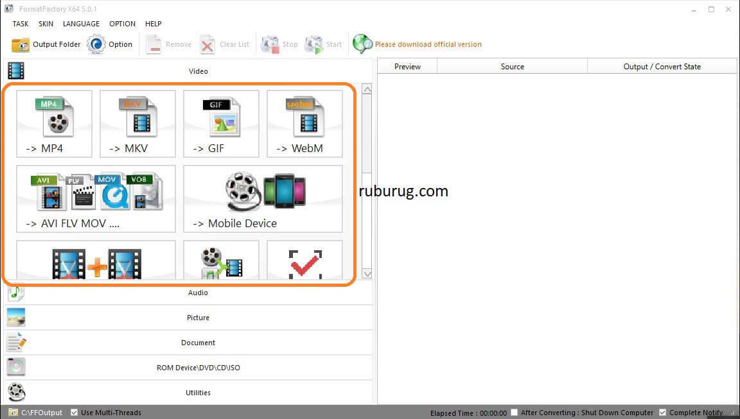Open the red checkmark crop tile
This screenshot has width=740, height=419.
pyautogui.click(x=305, y=260)
